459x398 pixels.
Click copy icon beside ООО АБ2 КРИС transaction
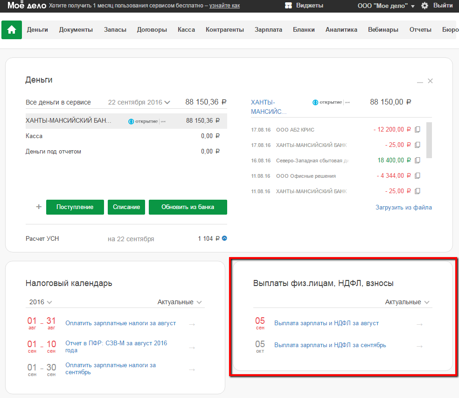(417, 130)
